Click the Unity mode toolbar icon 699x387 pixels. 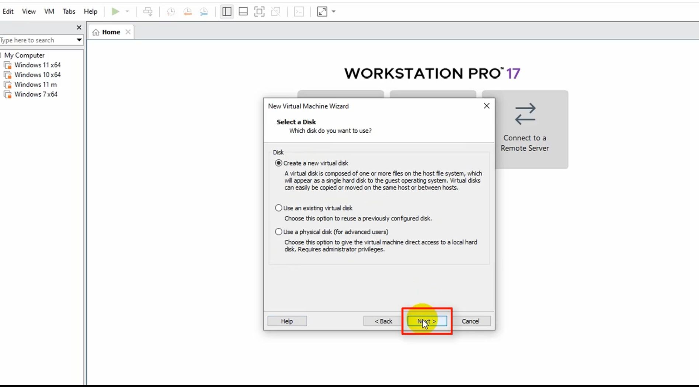click(x=276, y=11)
